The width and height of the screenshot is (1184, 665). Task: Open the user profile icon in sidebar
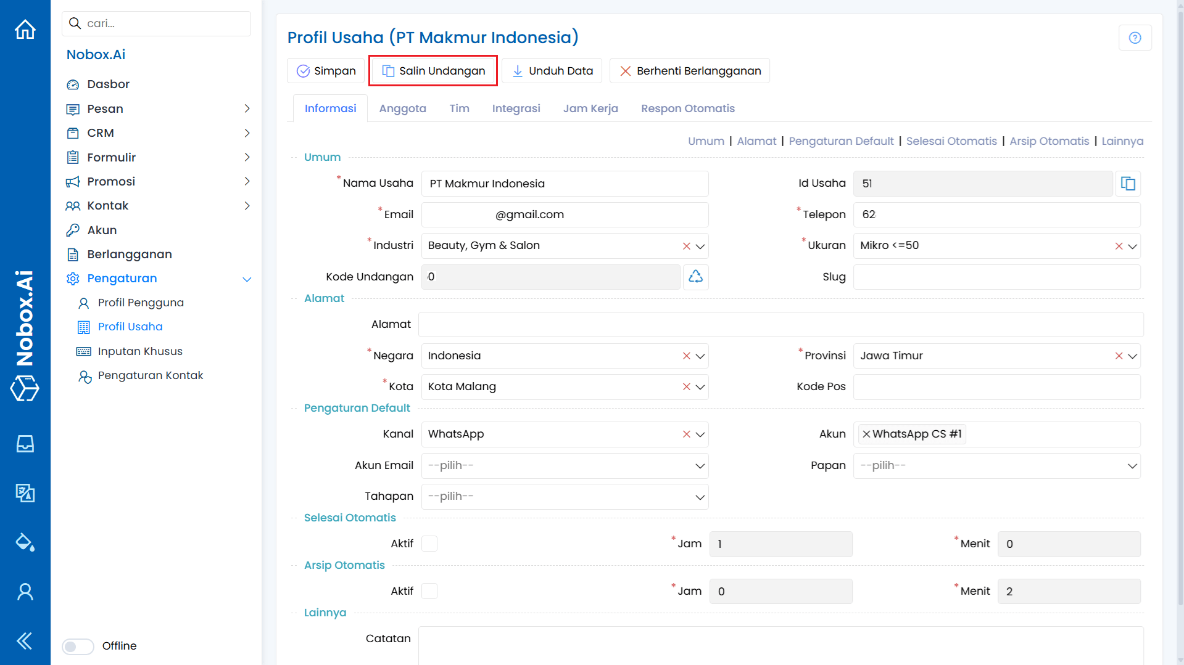click(x=25, y=592)
